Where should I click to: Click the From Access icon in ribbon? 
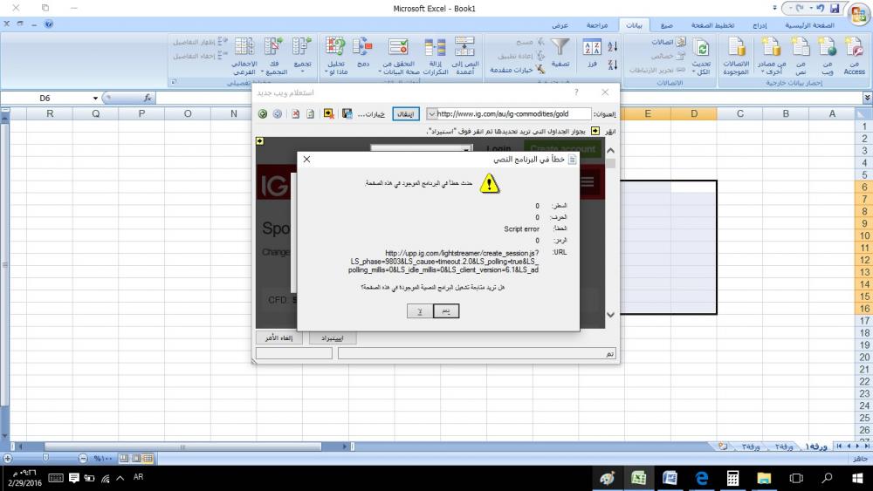[854, 54]
